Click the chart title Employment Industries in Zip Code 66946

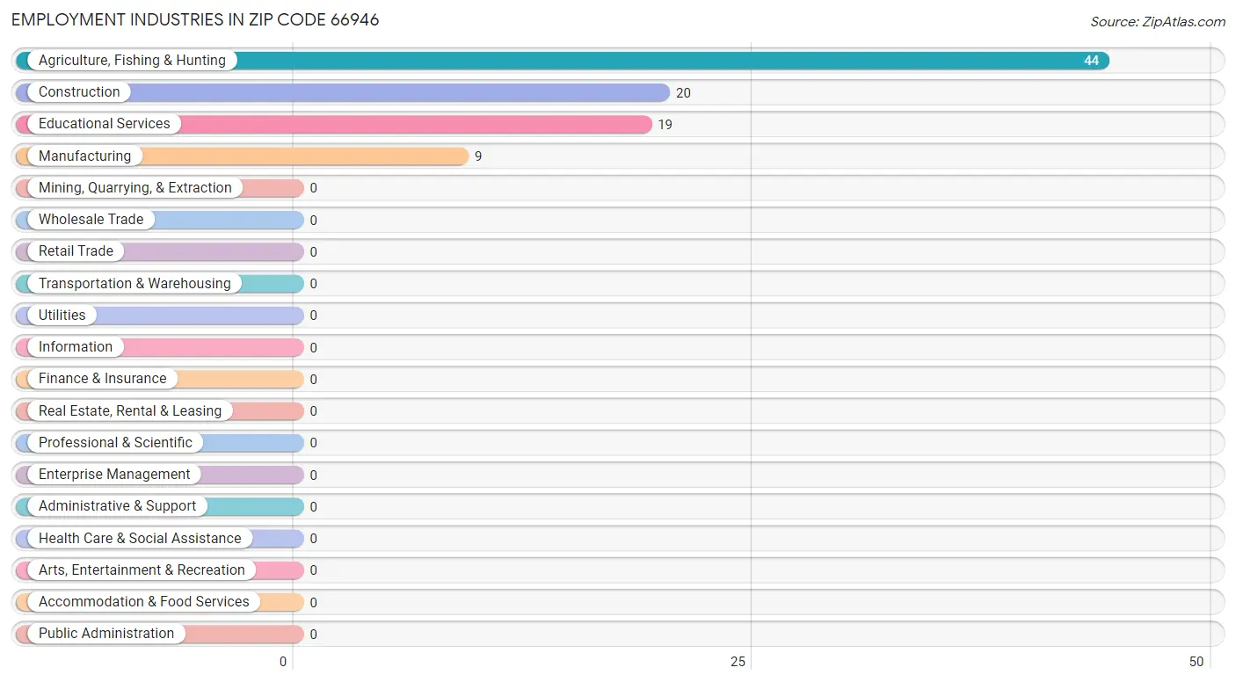(x=195, y=20)
